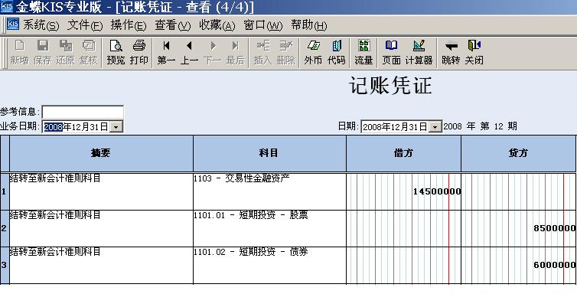Click the 打印 print icon
577x294 pixels.
click(139, 53)
